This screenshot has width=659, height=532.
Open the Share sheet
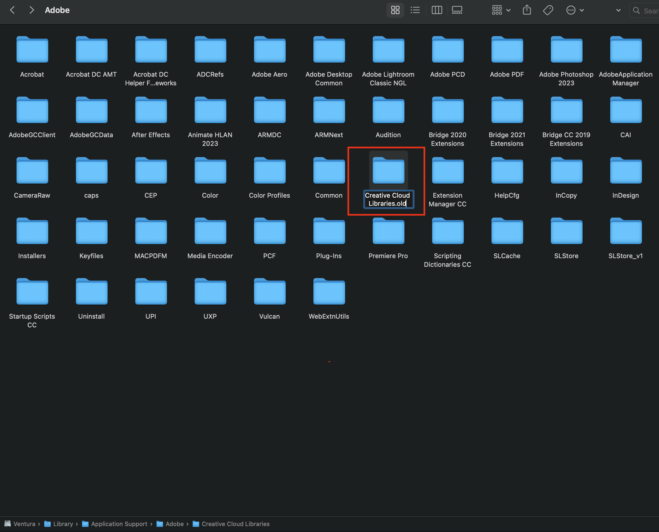coord(527,10)
